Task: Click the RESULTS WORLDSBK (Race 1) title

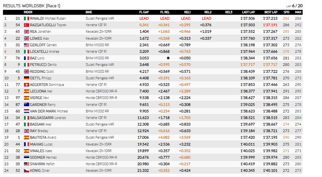Action: click(x=32, y=6)
